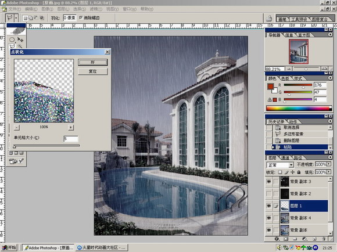Click the add layer style icon

[277, 239]
